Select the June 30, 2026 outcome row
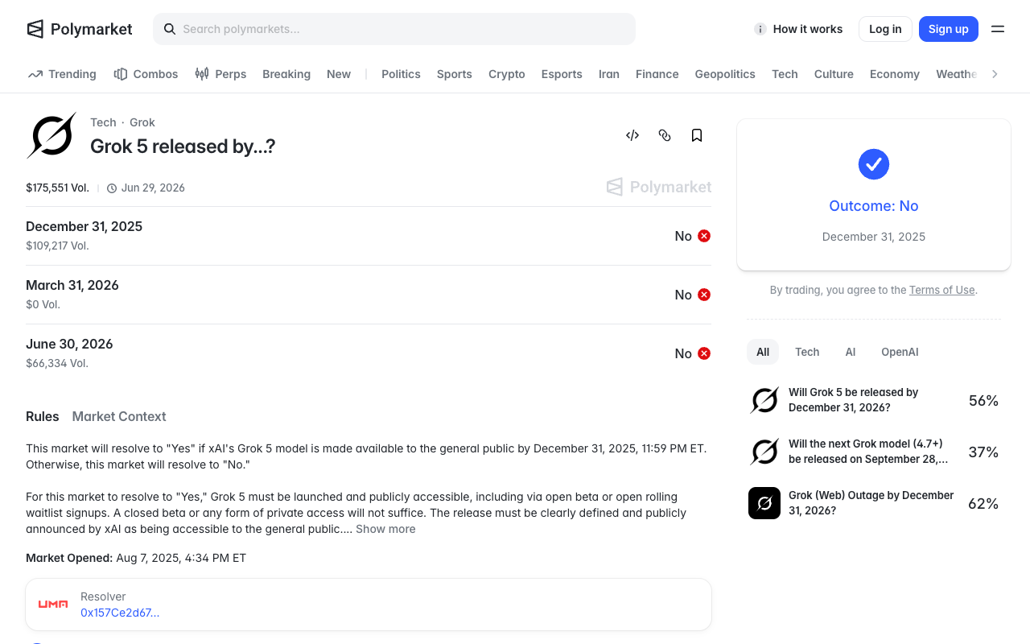Screen dimensions: 1030x644 [369, 353]
